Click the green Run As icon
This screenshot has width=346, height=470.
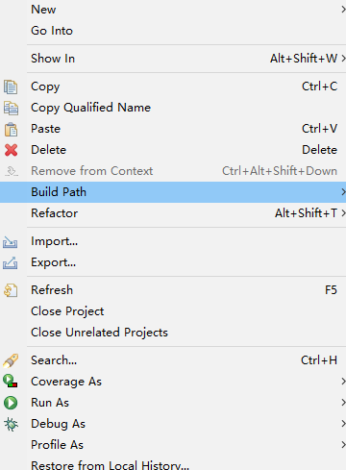click(11, 403)
